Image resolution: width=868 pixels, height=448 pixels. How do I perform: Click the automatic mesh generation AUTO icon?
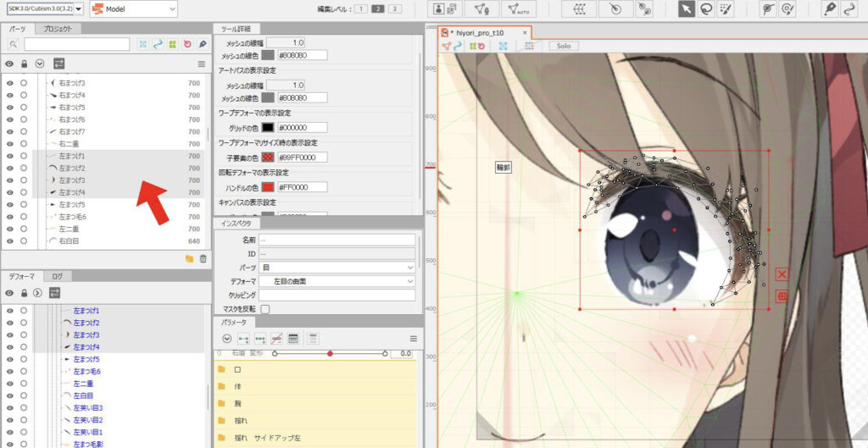pyautogui.click(x=519, y=9)
